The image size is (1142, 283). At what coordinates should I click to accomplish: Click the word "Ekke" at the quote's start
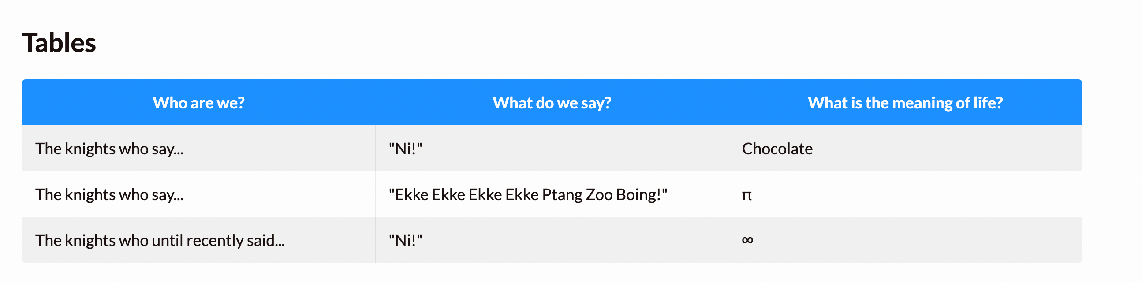coord(412,194)
